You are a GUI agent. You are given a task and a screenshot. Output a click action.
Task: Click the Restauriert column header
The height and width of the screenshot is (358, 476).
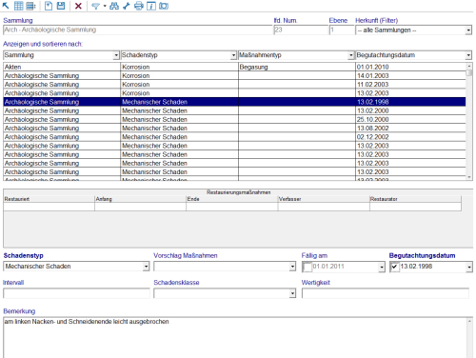pos(49,199)
